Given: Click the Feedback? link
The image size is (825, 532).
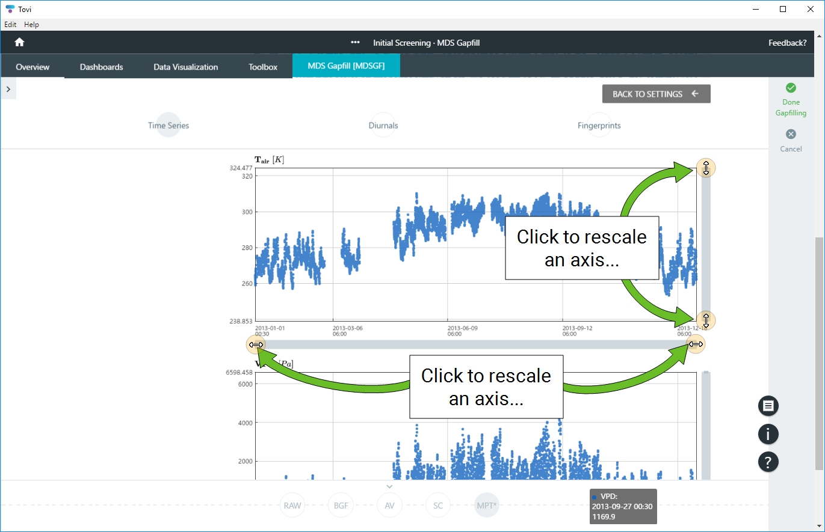Looking at the screenshot, I should point(787,43).
